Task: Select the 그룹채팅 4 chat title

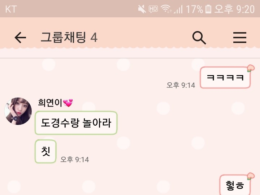Action: click(x=69, y=38)
